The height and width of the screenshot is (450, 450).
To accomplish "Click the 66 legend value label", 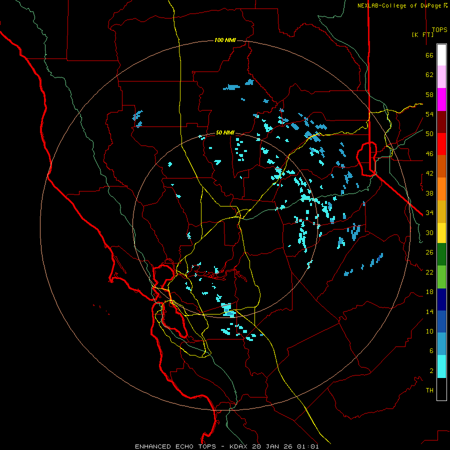I will pos(429,55).
